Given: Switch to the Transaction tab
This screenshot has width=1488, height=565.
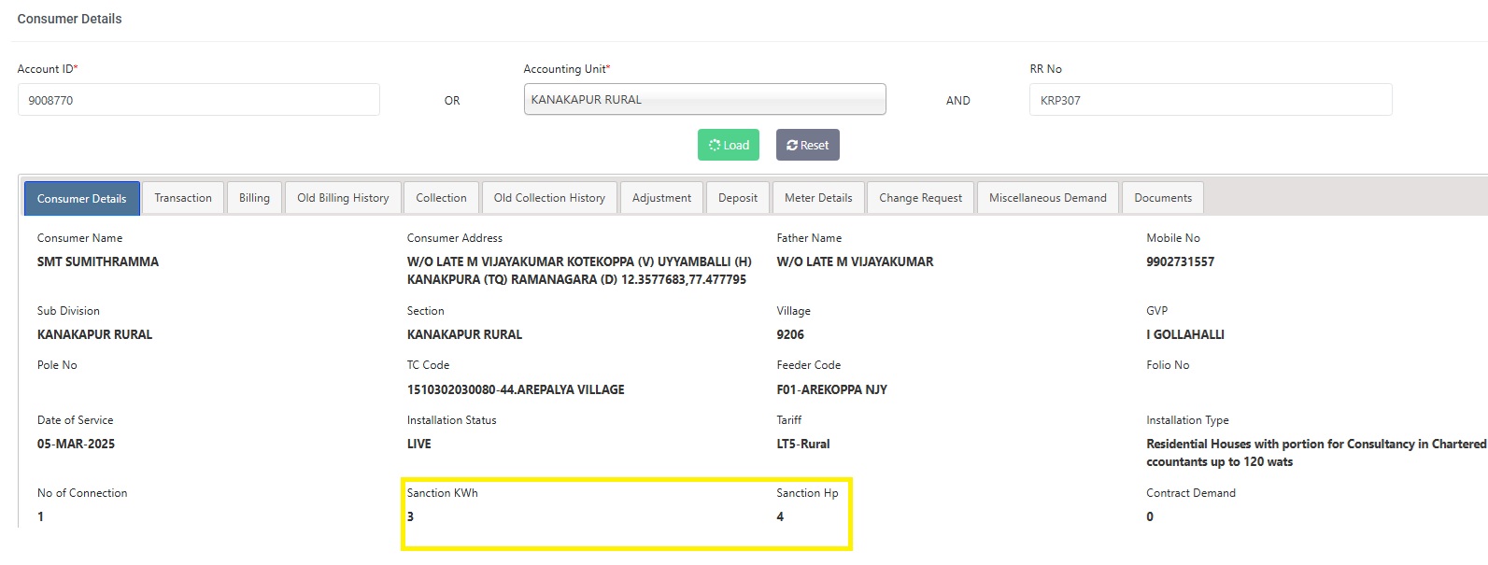Looking at the screenshot, I should coord(183,198).
